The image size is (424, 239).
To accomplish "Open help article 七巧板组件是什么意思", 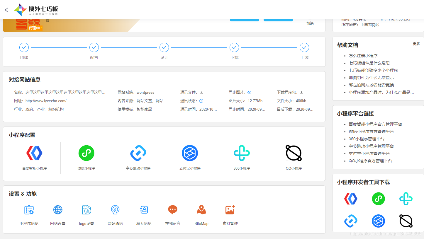I will pos(369,63).
